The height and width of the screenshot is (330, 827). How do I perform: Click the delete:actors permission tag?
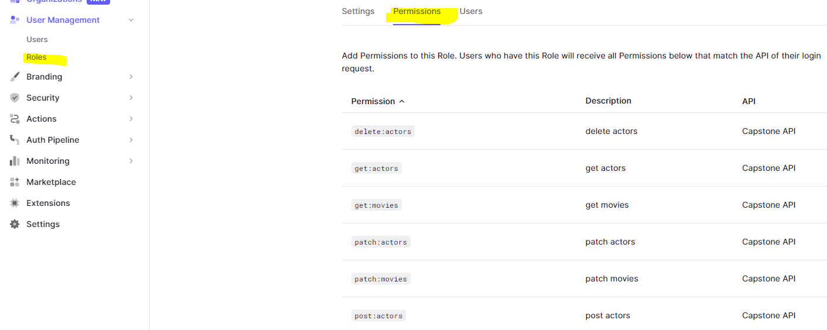pyautogui.click(x=382, y=132)
